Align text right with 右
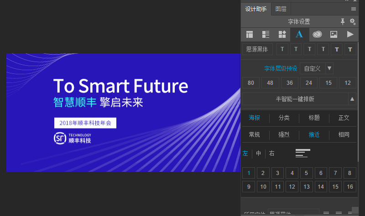This screenshot has height=216, width=365. tap(271, 153)
